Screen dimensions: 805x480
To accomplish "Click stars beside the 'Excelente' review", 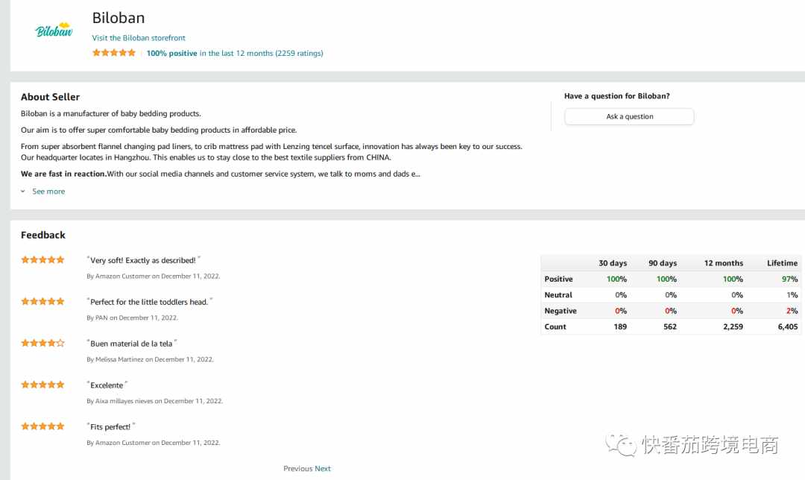I will pyautogui.click(x=42, y=385).
